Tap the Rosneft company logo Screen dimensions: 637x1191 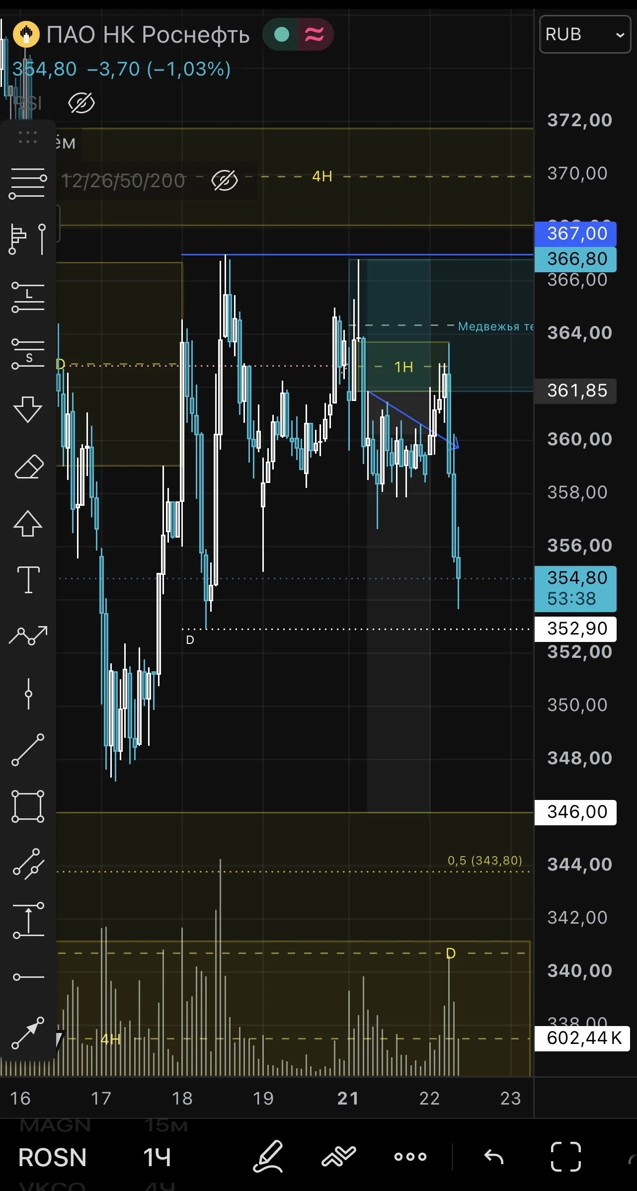pyautogui.click(x=26, y=34)
